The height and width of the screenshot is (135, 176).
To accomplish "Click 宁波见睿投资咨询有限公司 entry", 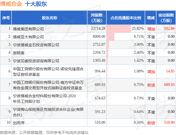I will [36, 61].
